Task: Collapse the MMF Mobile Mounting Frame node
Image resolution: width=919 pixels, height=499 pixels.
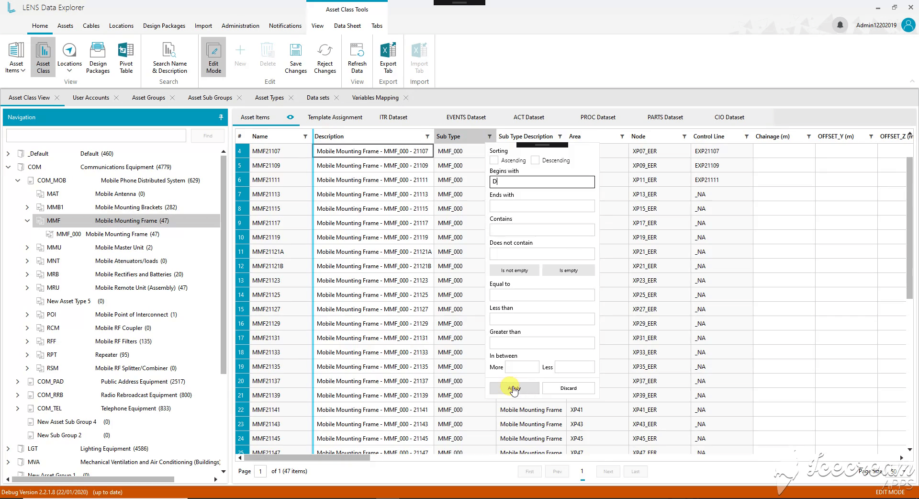Action: pos(27,221)
